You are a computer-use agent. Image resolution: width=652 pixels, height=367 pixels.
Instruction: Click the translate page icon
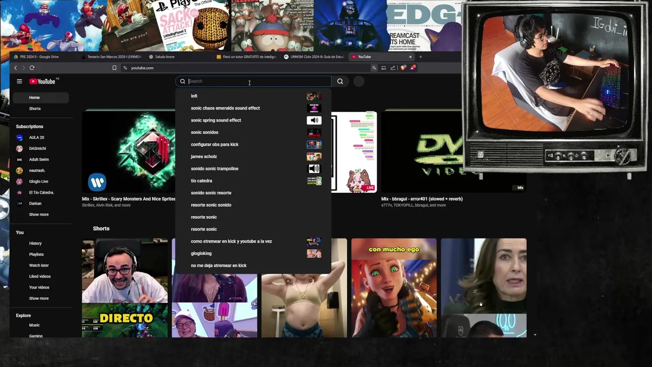pos(374,68)
